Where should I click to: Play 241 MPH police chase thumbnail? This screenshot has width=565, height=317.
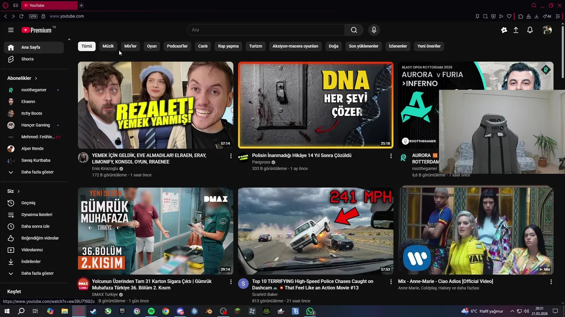click(x=316, y=231)
